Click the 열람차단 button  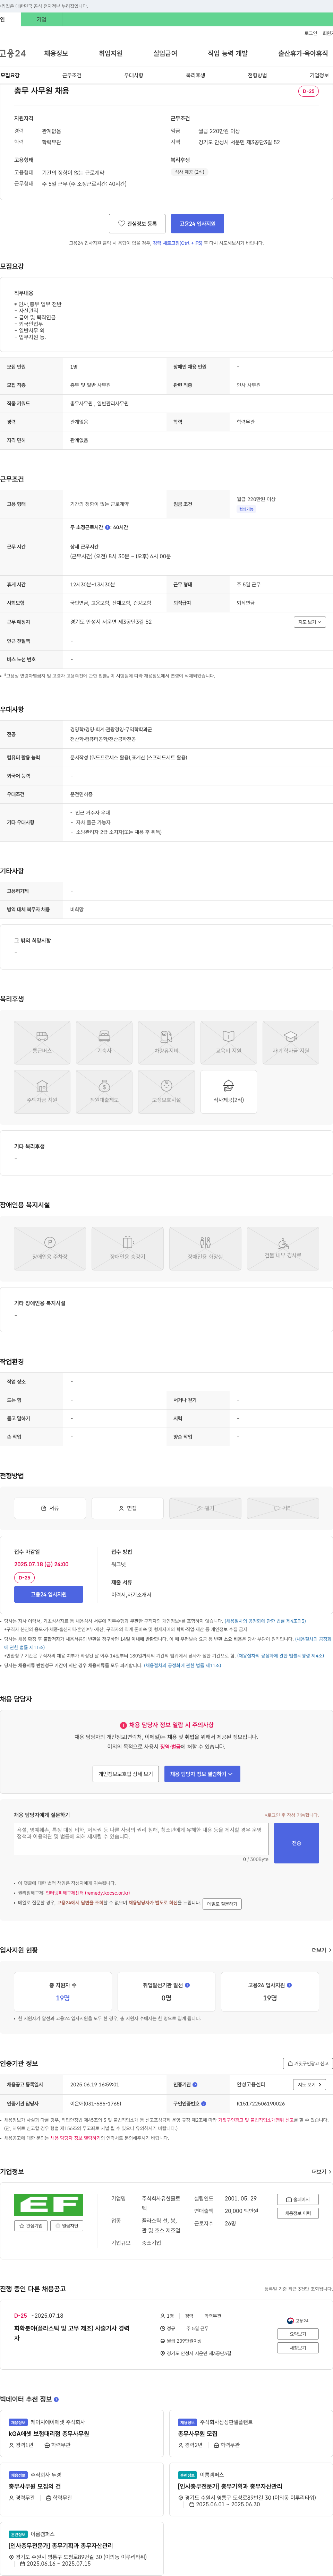pyautogui.click(x=67, y=2226)
